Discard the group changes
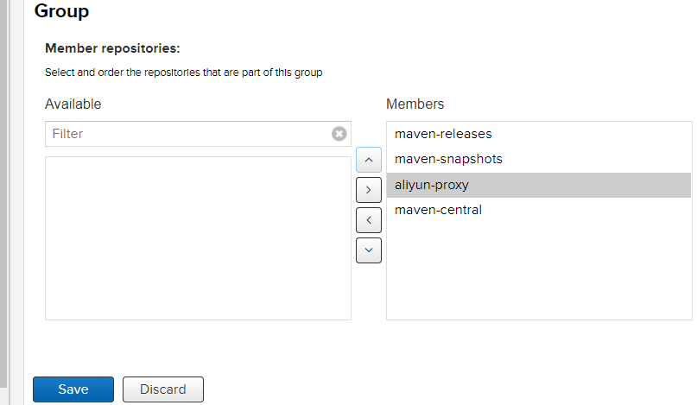697x405 pixels. [163, 389]
